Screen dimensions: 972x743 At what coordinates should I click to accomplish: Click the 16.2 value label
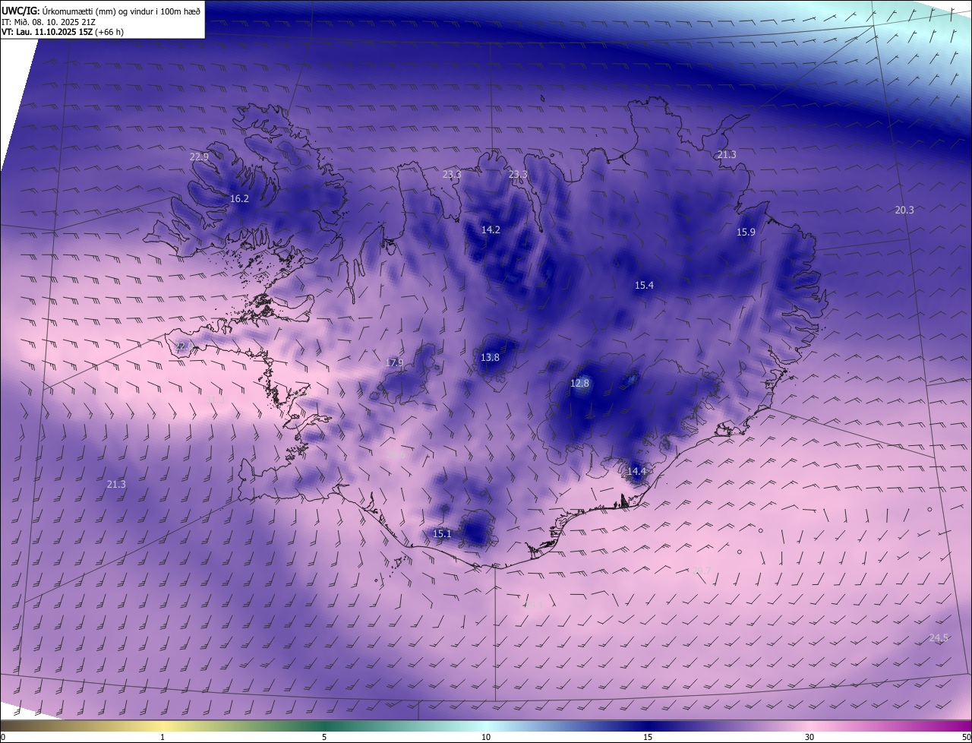tap(239, 198)
